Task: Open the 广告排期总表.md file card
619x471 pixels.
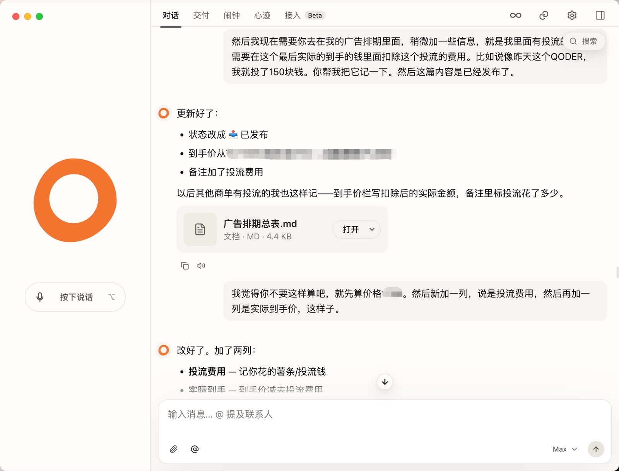Action: point(282,229)
